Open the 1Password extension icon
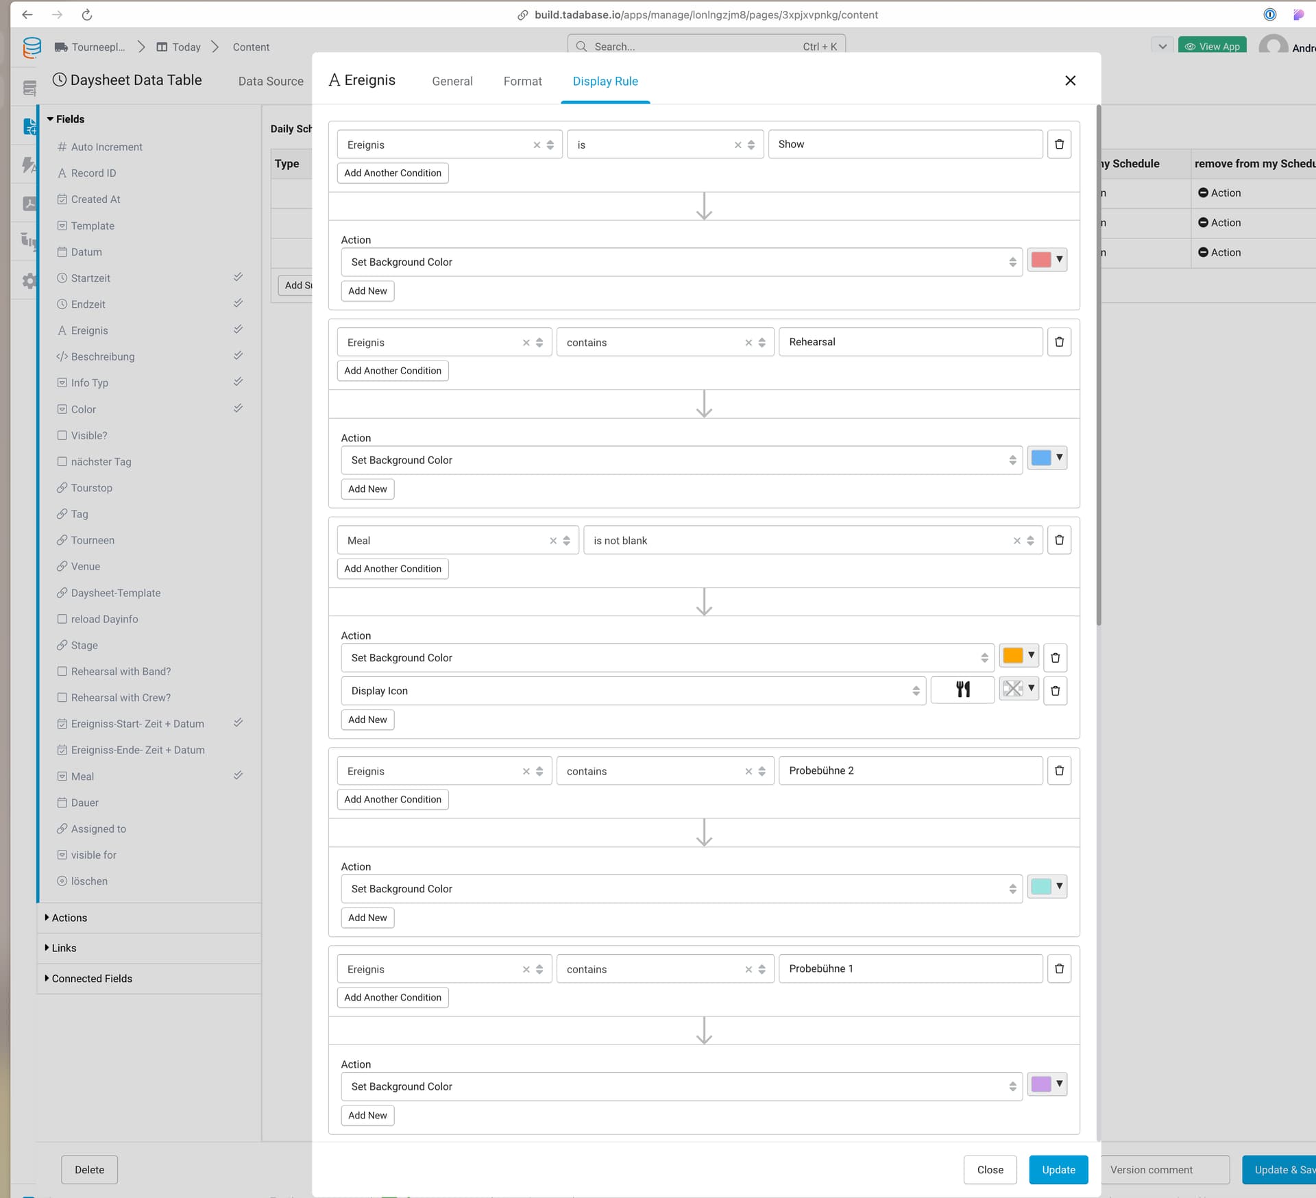Image resolution: width=1316 pixels, height=1198 pixels. tap(1269, 14)
